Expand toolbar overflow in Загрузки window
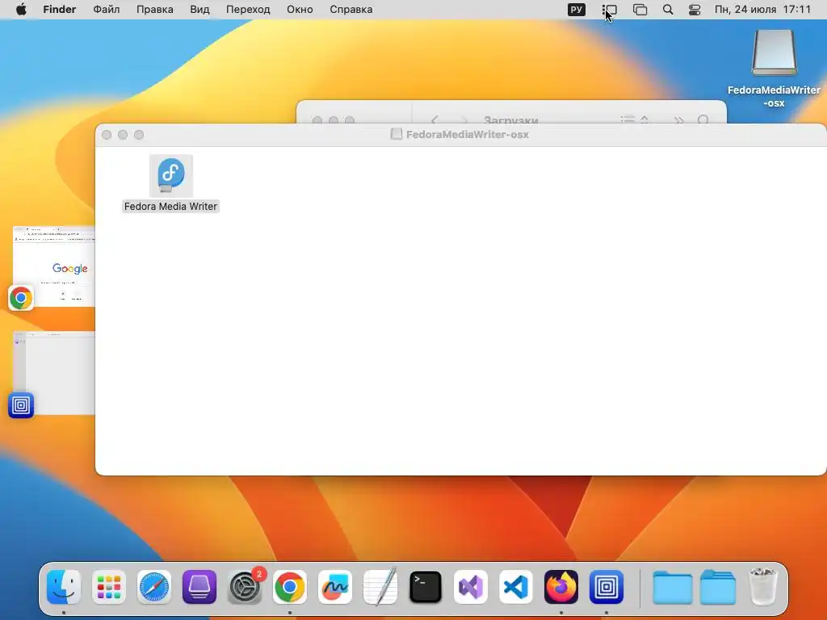 (x=678, y=119)
